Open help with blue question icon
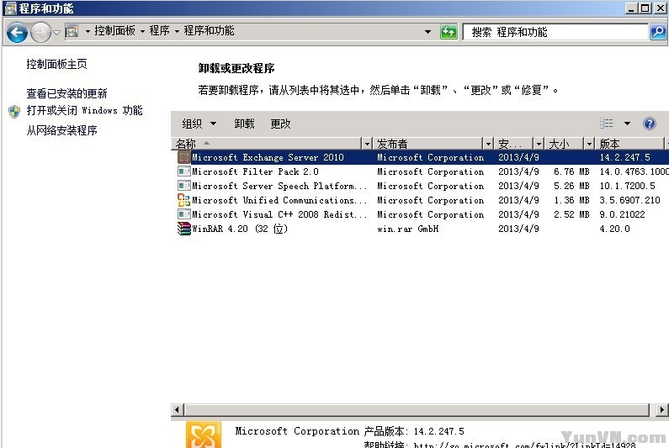 (649, 124)
